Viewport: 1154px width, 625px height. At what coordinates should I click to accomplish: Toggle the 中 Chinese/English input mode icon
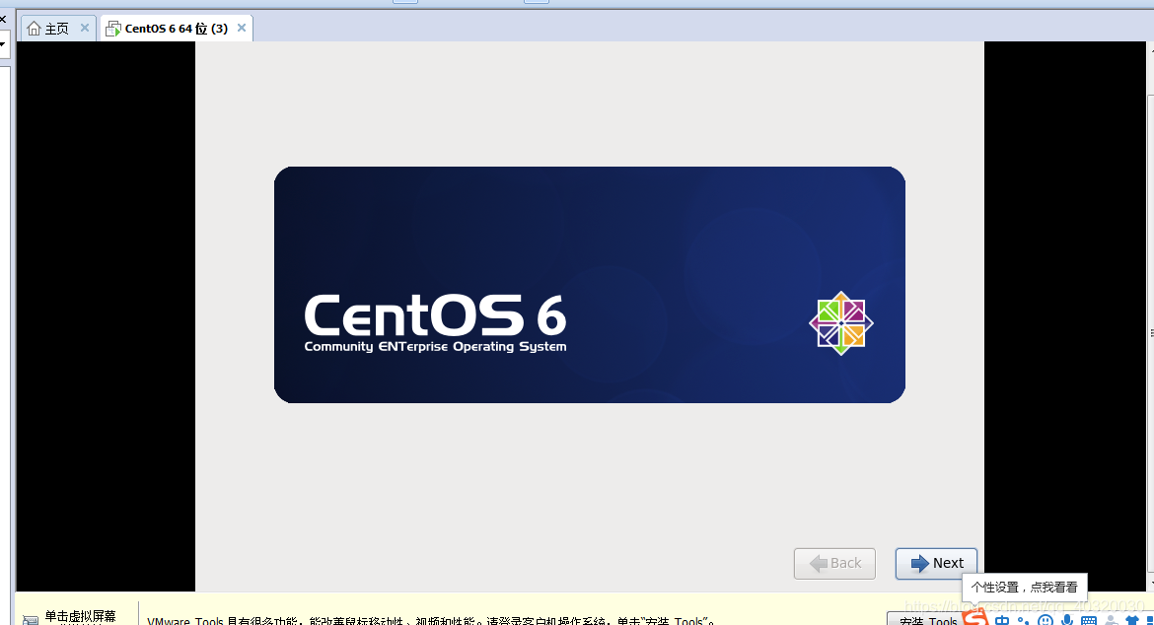(x=1002, y=620)
